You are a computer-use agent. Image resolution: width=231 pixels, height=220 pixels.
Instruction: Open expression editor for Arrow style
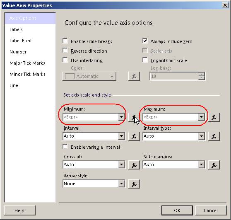click(134, 184)
